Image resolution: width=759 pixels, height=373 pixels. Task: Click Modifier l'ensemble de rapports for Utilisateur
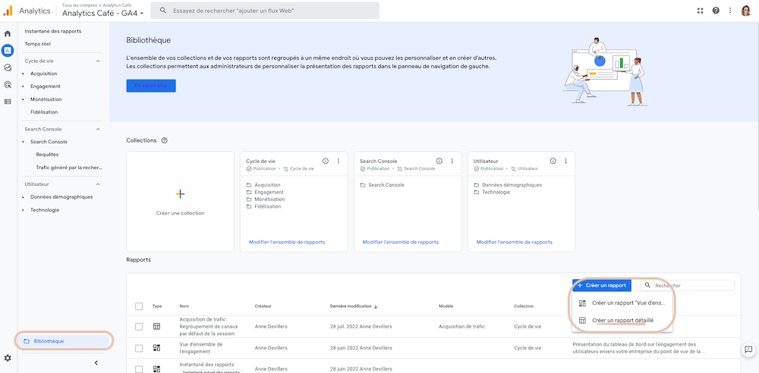pos(515,242)
